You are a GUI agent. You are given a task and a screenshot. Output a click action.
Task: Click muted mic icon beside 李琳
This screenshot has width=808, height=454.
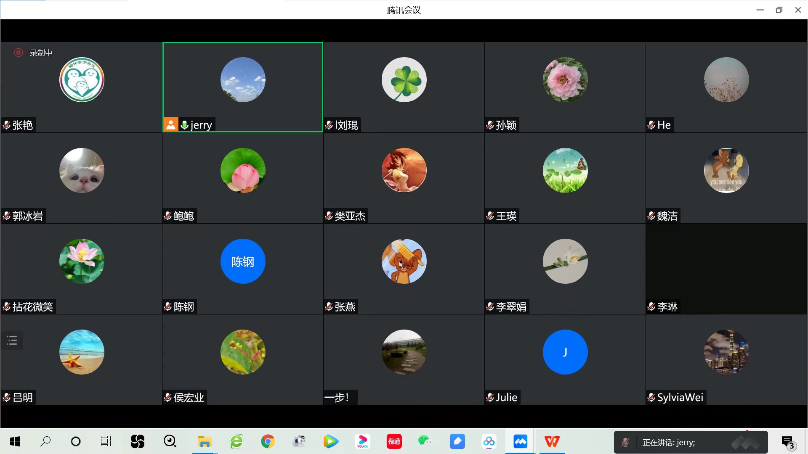tap(651, 307)
